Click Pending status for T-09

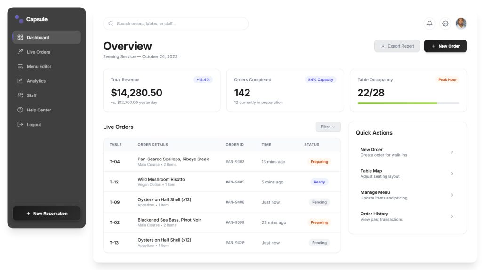319,202
